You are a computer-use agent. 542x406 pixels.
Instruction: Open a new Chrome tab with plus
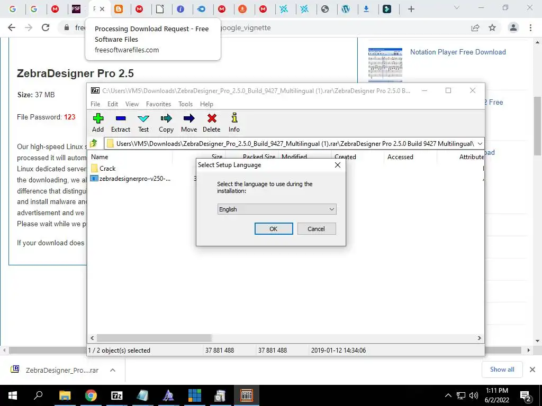point(411,10)
